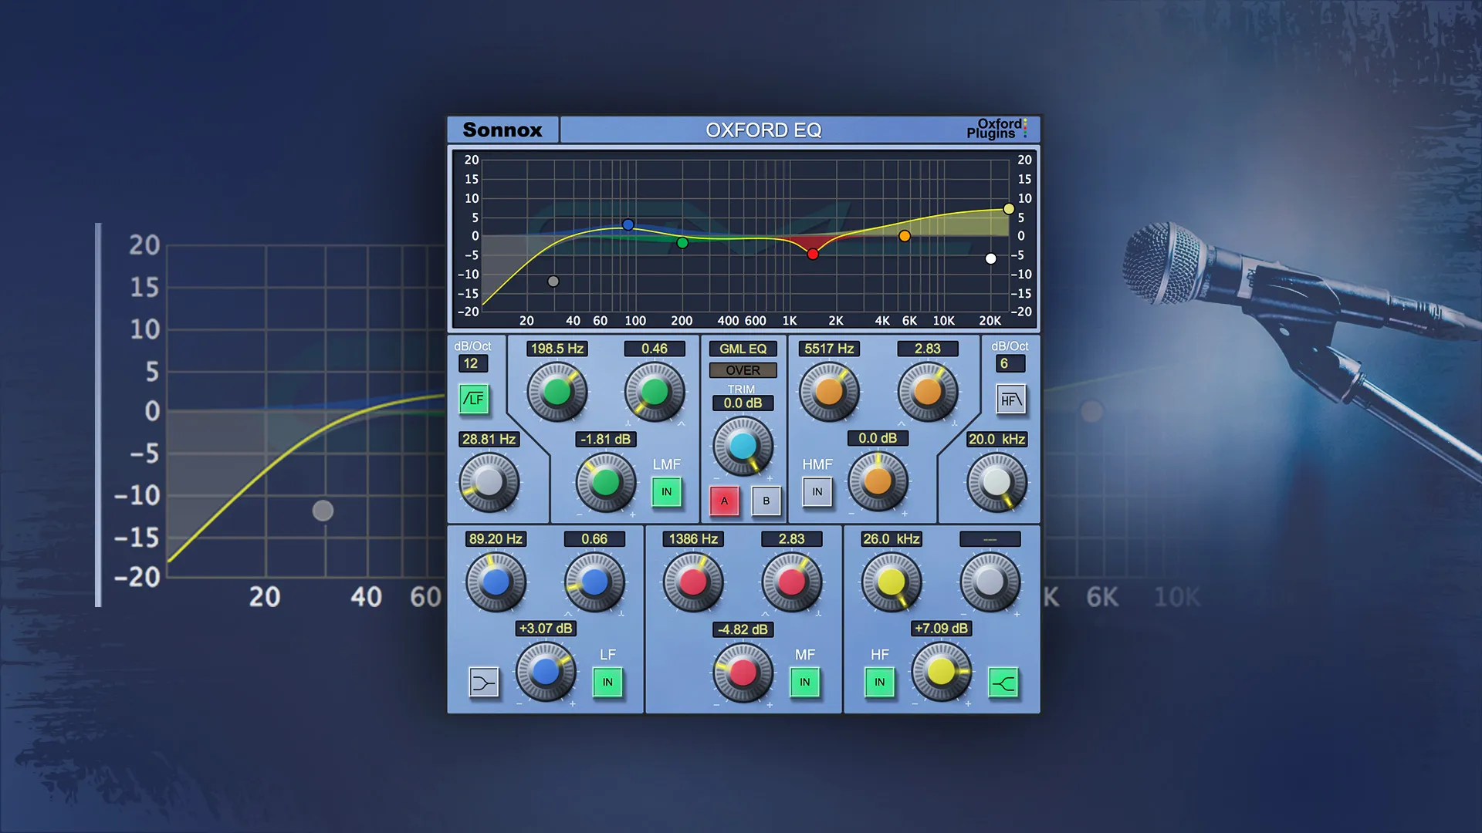1482x833 pixels.
Task: Click the -1.81 dB gain field
Action: [x=606, y=440]
